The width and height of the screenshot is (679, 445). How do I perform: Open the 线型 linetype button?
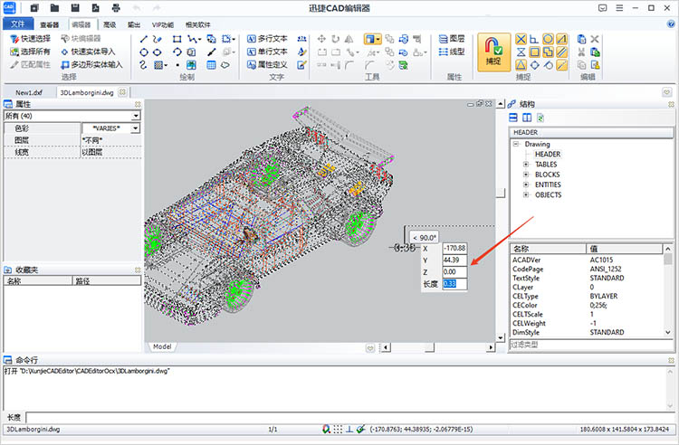click(x=452, y=52)
